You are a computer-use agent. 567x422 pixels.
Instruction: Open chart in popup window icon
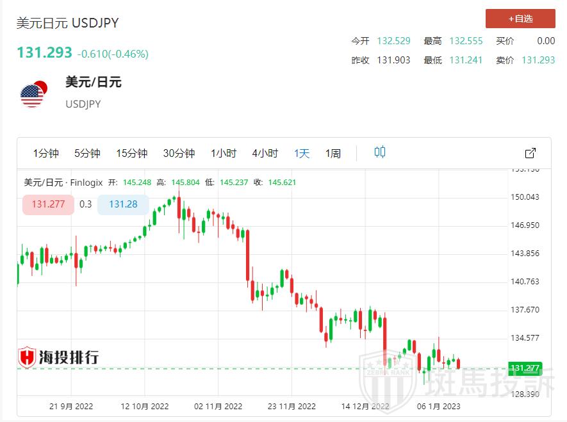530,153
